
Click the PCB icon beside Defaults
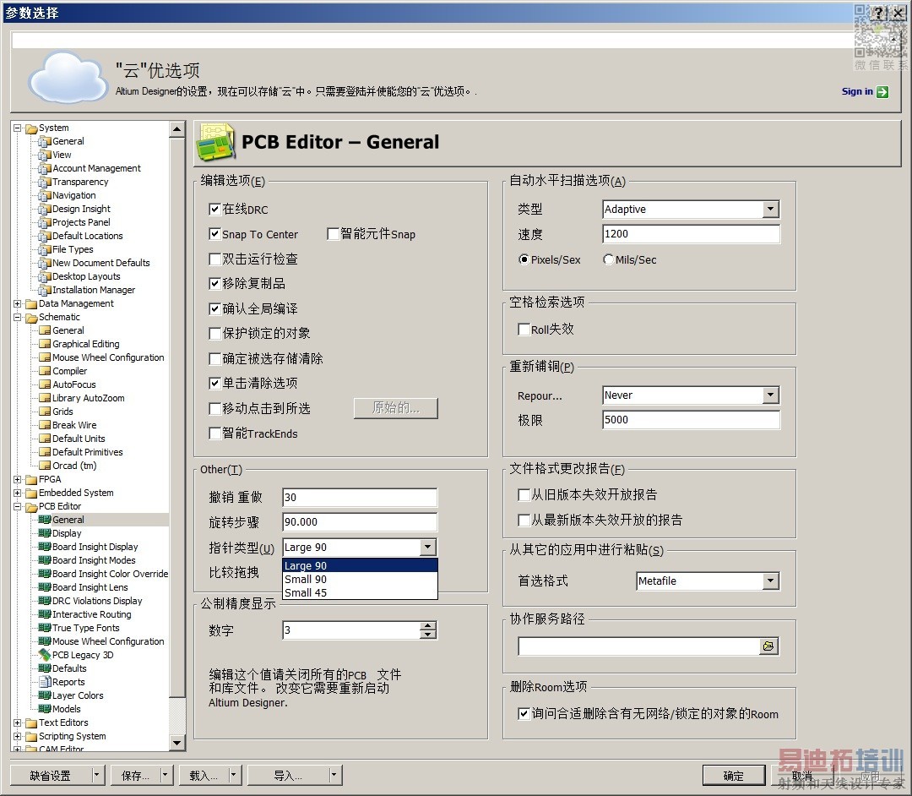point(45,668)
